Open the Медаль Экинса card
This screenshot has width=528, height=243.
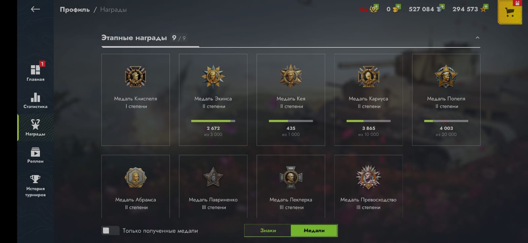213,100
